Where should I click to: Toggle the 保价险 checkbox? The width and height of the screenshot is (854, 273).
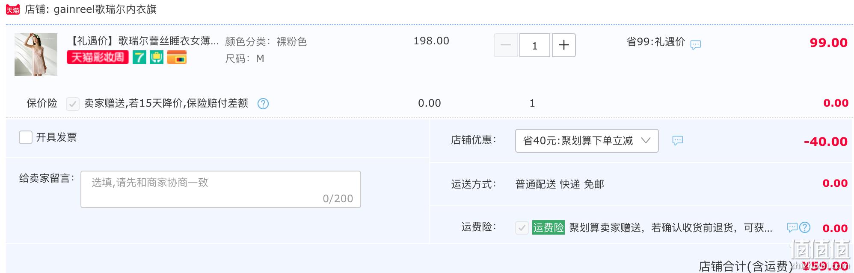73,104
